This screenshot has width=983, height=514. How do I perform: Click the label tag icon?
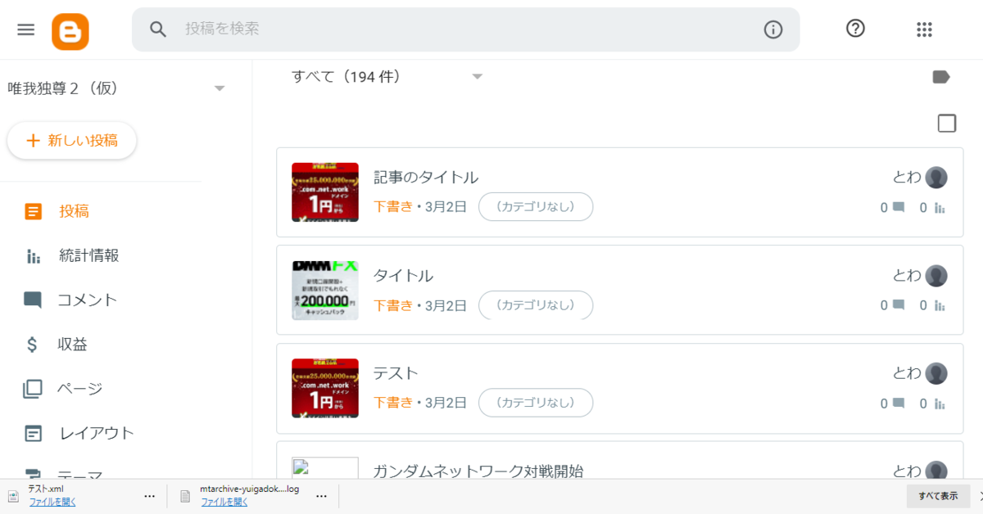point(941,77)
